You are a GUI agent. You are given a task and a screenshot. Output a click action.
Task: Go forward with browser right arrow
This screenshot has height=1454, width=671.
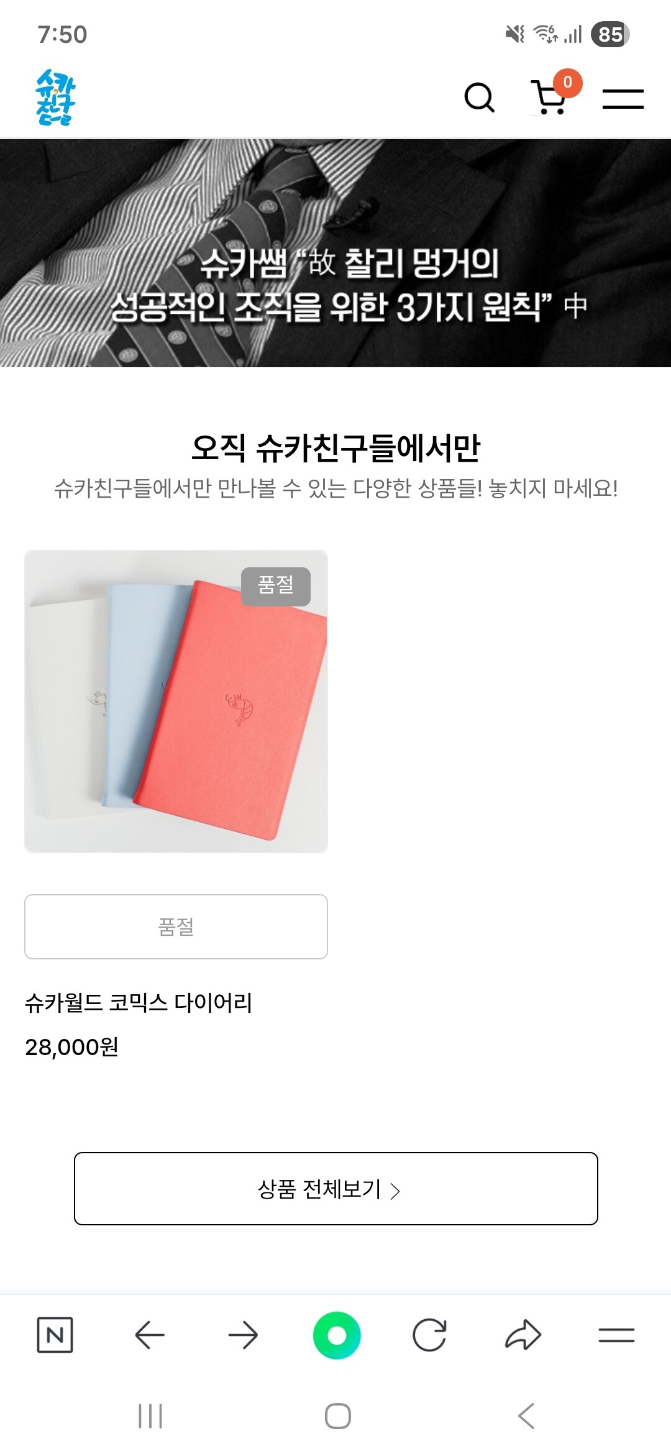click(x=243, y=1335)
